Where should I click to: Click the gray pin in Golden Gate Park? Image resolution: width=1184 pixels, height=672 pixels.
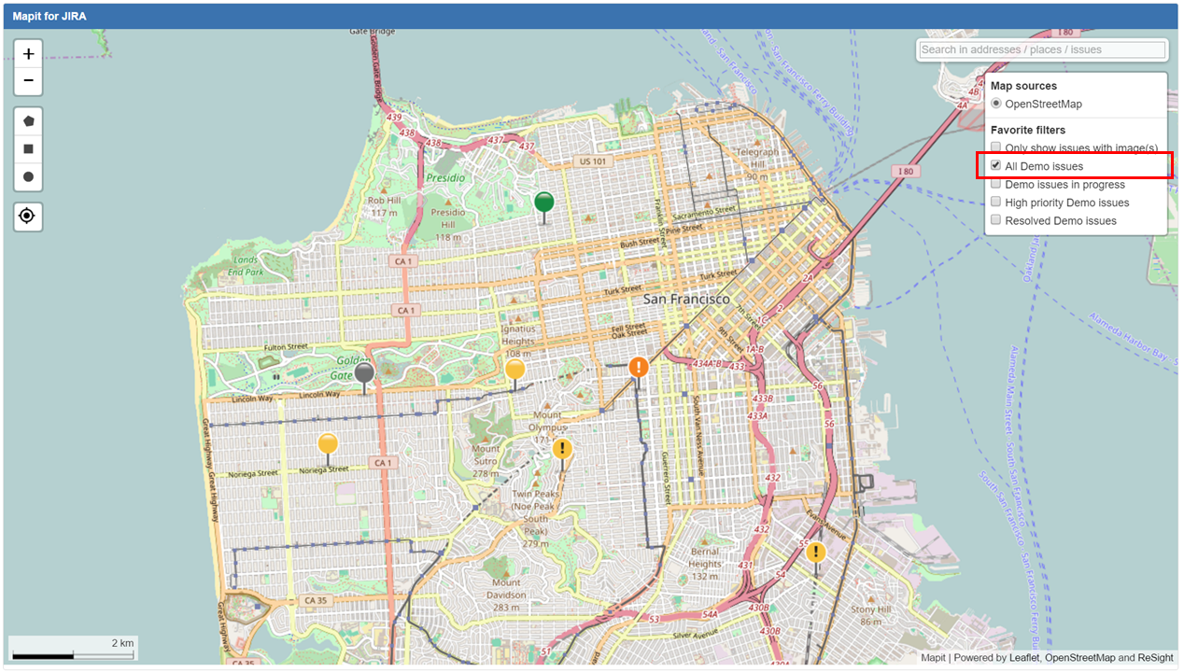point(364,373)
